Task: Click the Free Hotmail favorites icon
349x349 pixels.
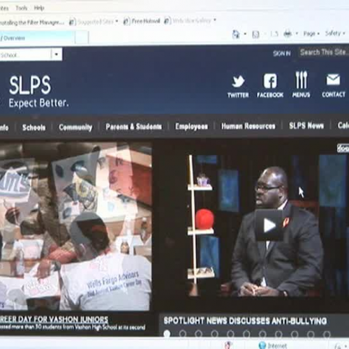Action: [126, 22]
